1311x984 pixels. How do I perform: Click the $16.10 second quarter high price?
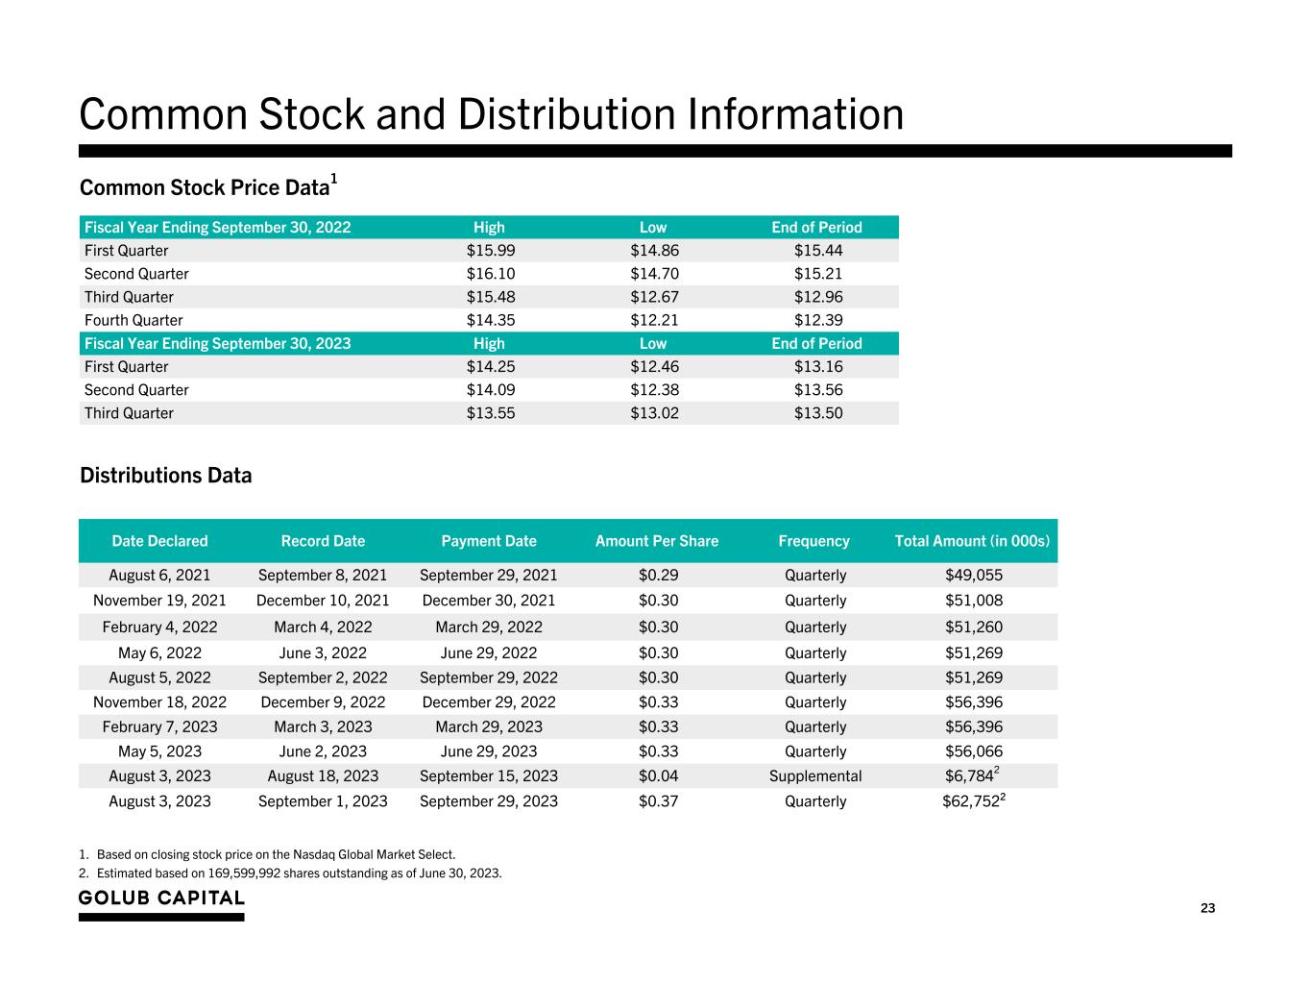pyautogui.click(x=491, y=274)
